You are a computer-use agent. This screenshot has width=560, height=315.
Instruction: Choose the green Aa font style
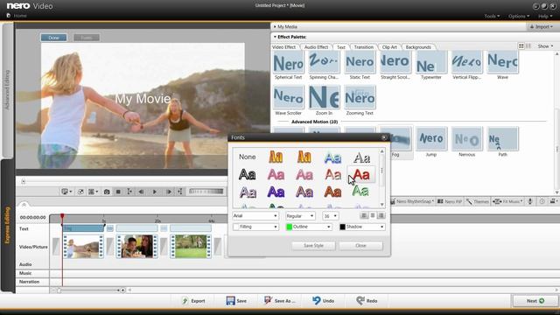360,191
